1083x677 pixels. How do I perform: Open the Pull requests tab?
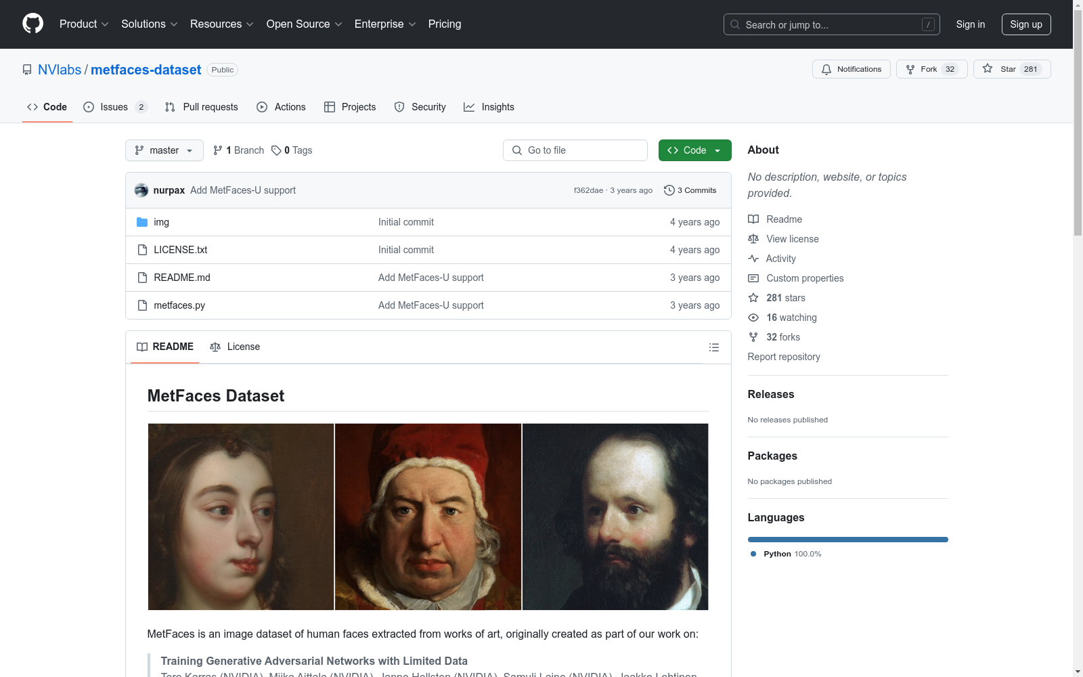pos(202,107)
